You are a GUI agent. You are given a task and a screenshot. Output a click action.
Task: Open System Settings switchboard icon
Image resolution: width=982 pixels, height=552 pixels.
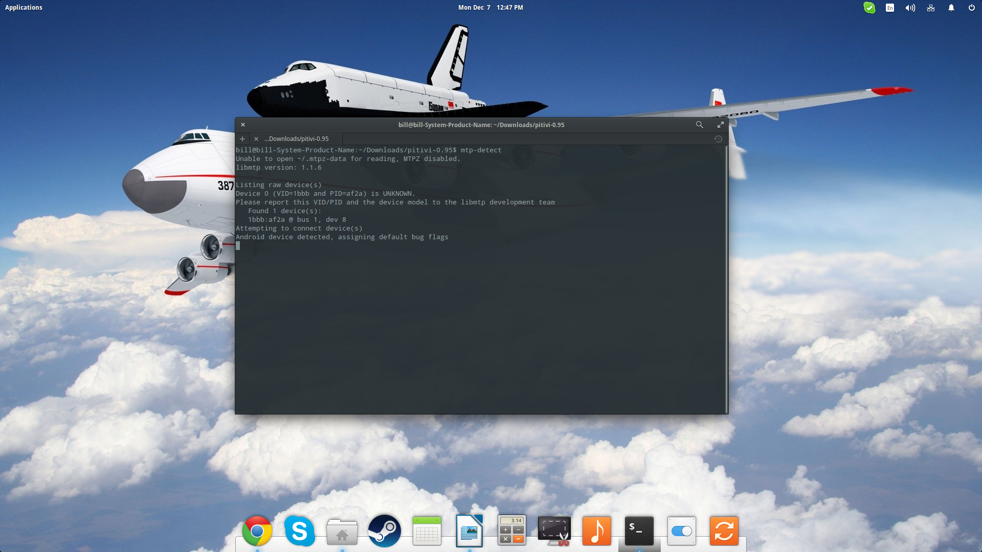click(x=681, y=531)
